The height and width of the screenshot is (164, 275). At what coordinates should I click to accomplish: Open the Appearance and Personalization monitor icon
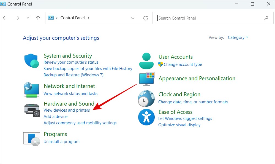(x=147, y=79)
